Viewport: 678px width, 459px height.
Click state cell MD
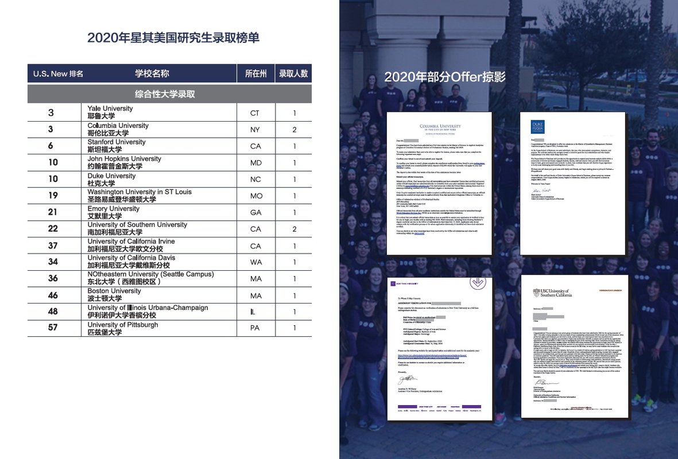[x=256, y=163]
